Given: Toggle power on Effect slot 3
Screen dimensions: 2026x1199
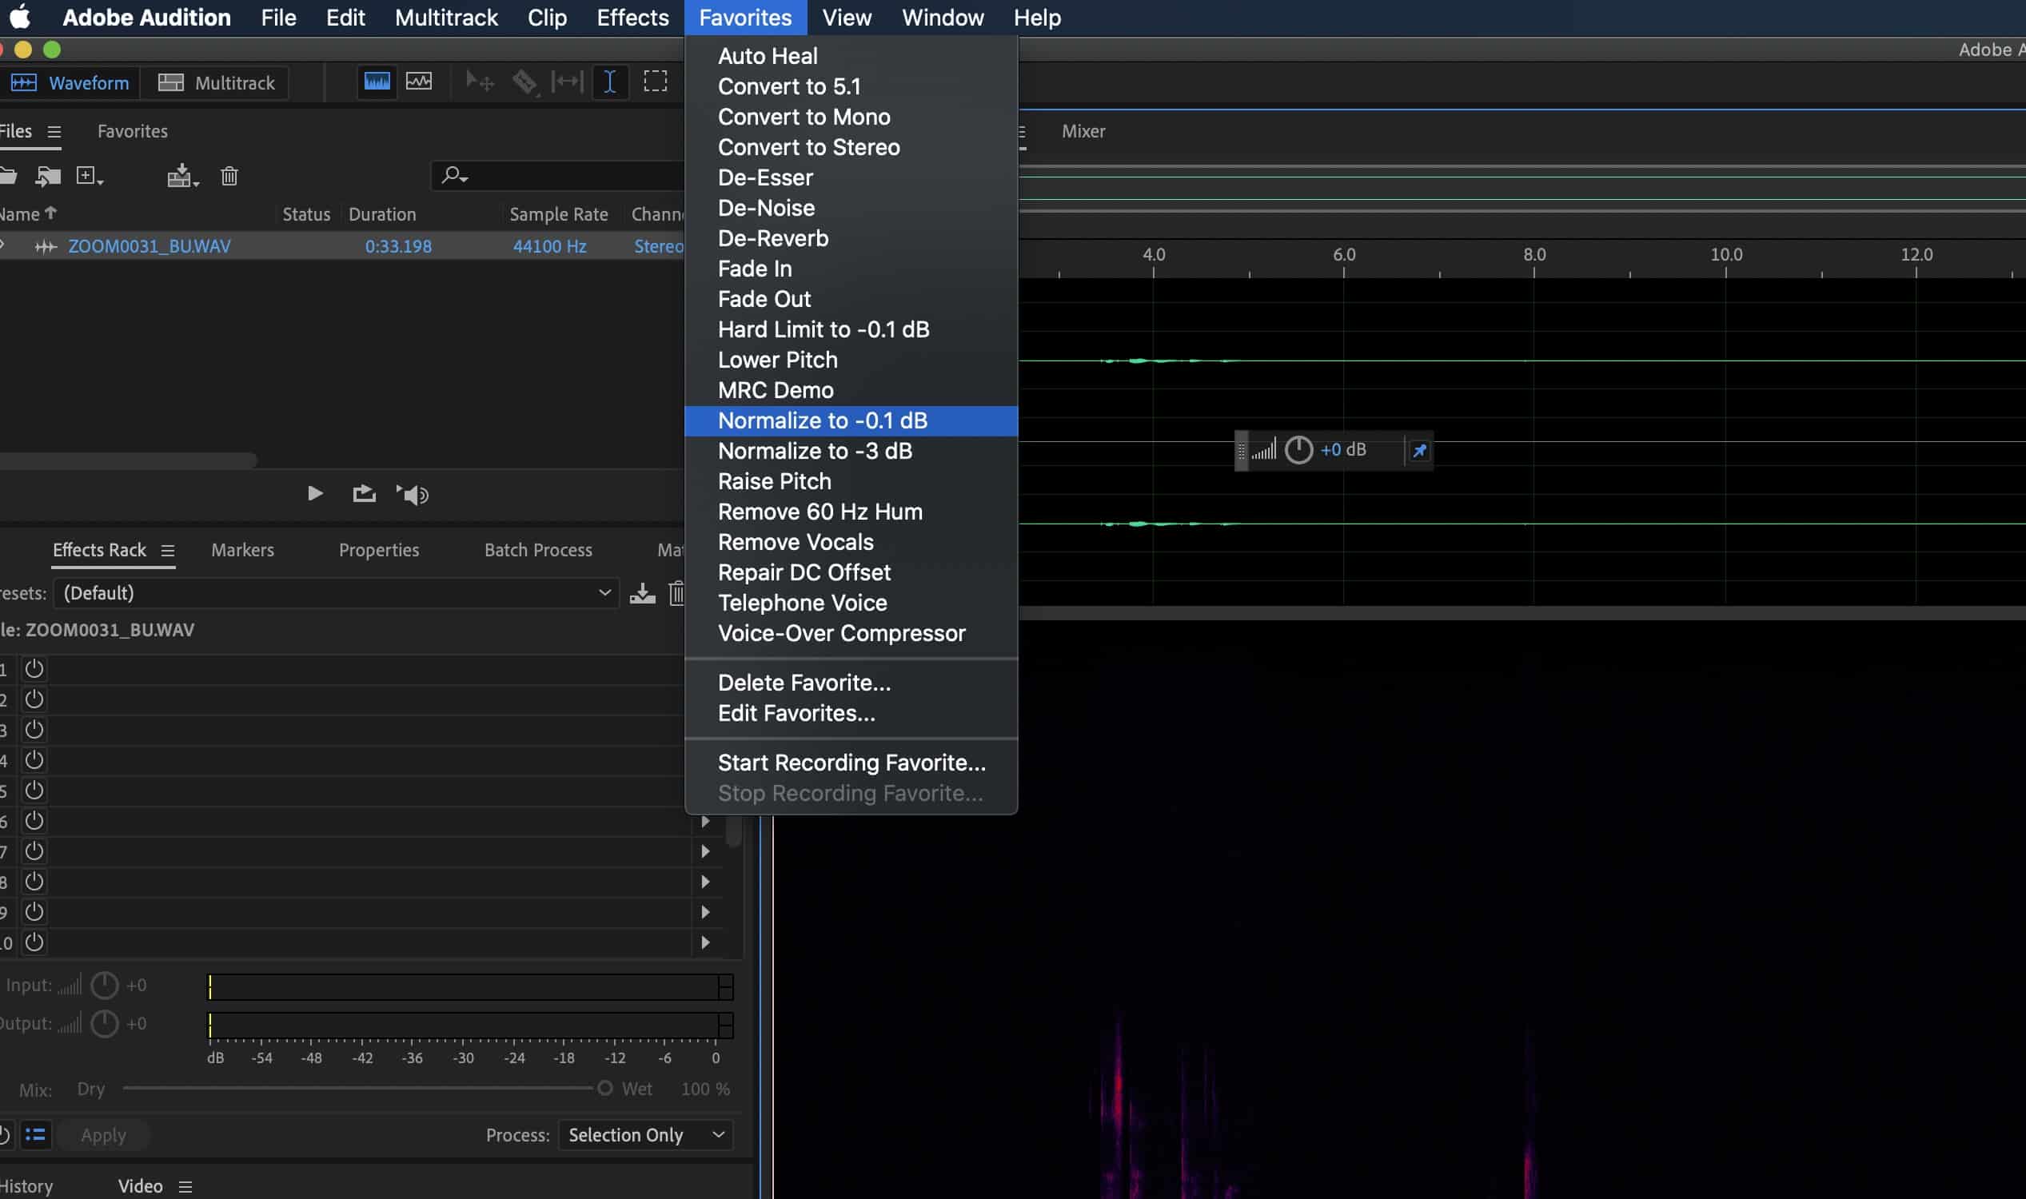Looking at the screenshot, I should (x=34, y=729).
